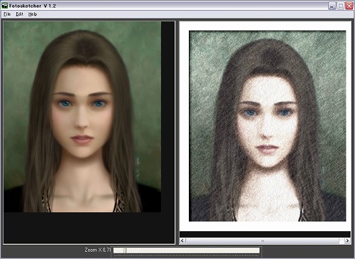
Task: Click the 'Fotosketcher V 1.2' title text
Action: (33, 6)
